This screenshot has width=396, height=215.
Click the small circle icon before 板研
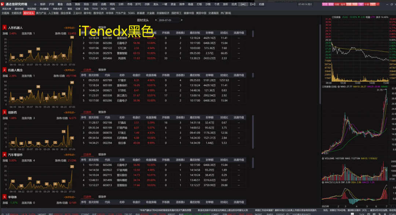(35, 4)
